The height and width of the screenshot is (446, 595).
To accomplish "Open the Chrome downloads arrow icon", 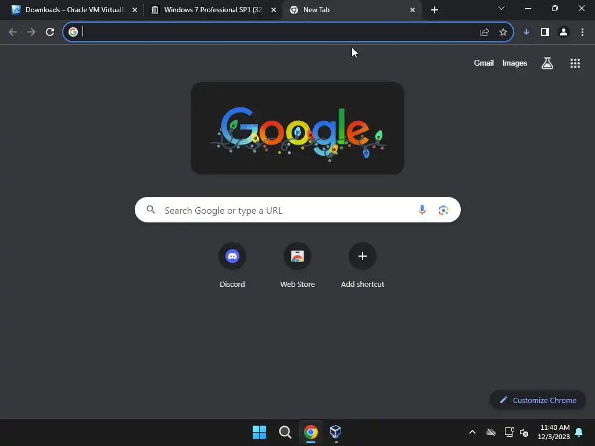I will pos(526,33).
